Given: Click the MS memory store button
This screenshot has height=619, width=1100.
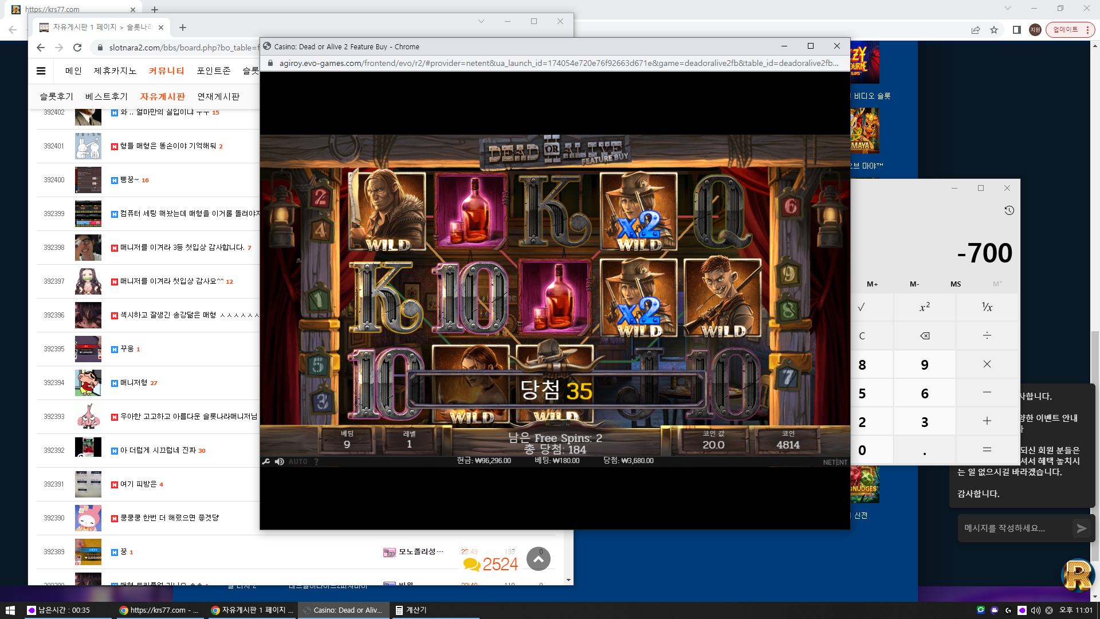Looking at the screenshot, I should [956, 284].
